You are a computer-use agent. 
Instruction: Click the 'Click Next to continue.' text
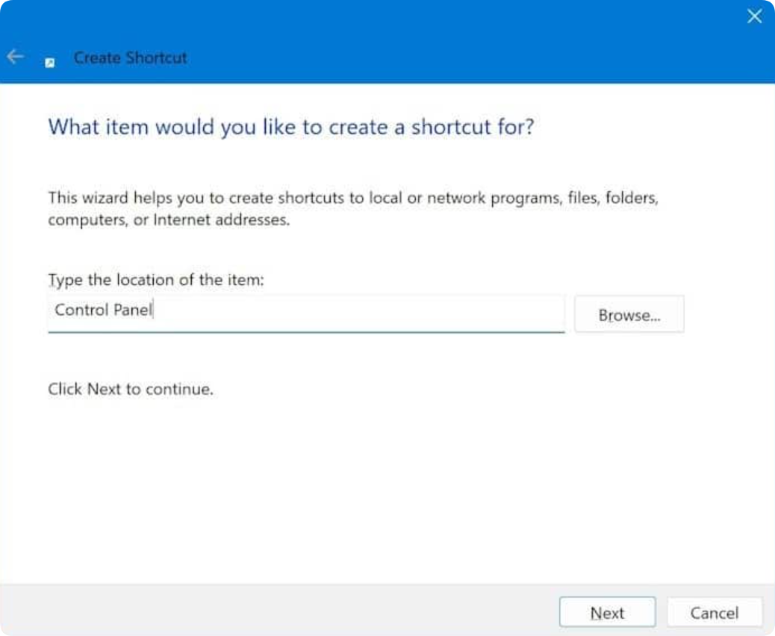[131, 389]
